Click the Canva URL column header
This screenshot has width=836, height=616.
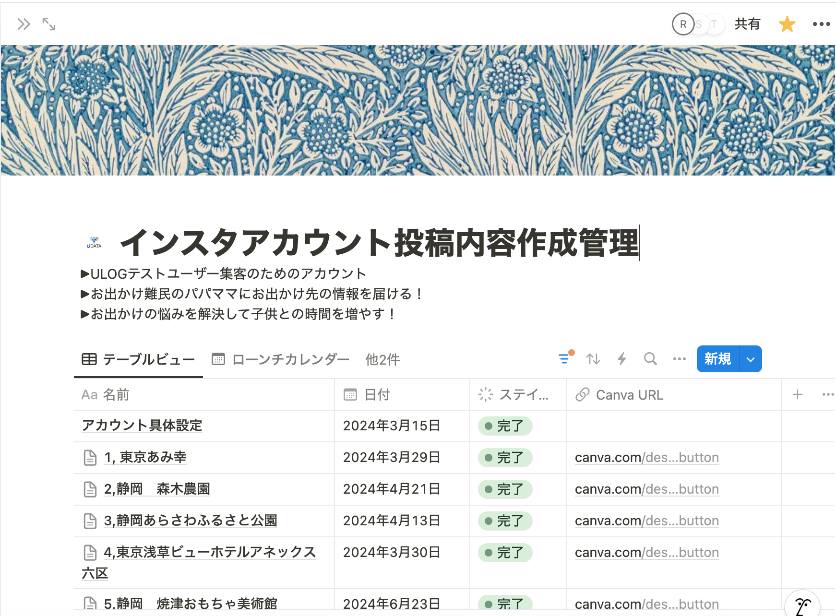click(674, 395)
